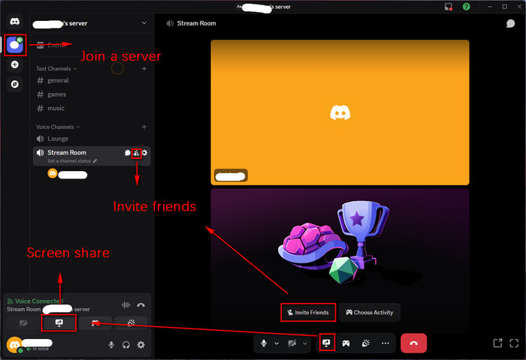This screenshot has height=360, width=526.
Task: Start an activity from the voice panel
Action: pyautogui.click(x=95, y=323)
